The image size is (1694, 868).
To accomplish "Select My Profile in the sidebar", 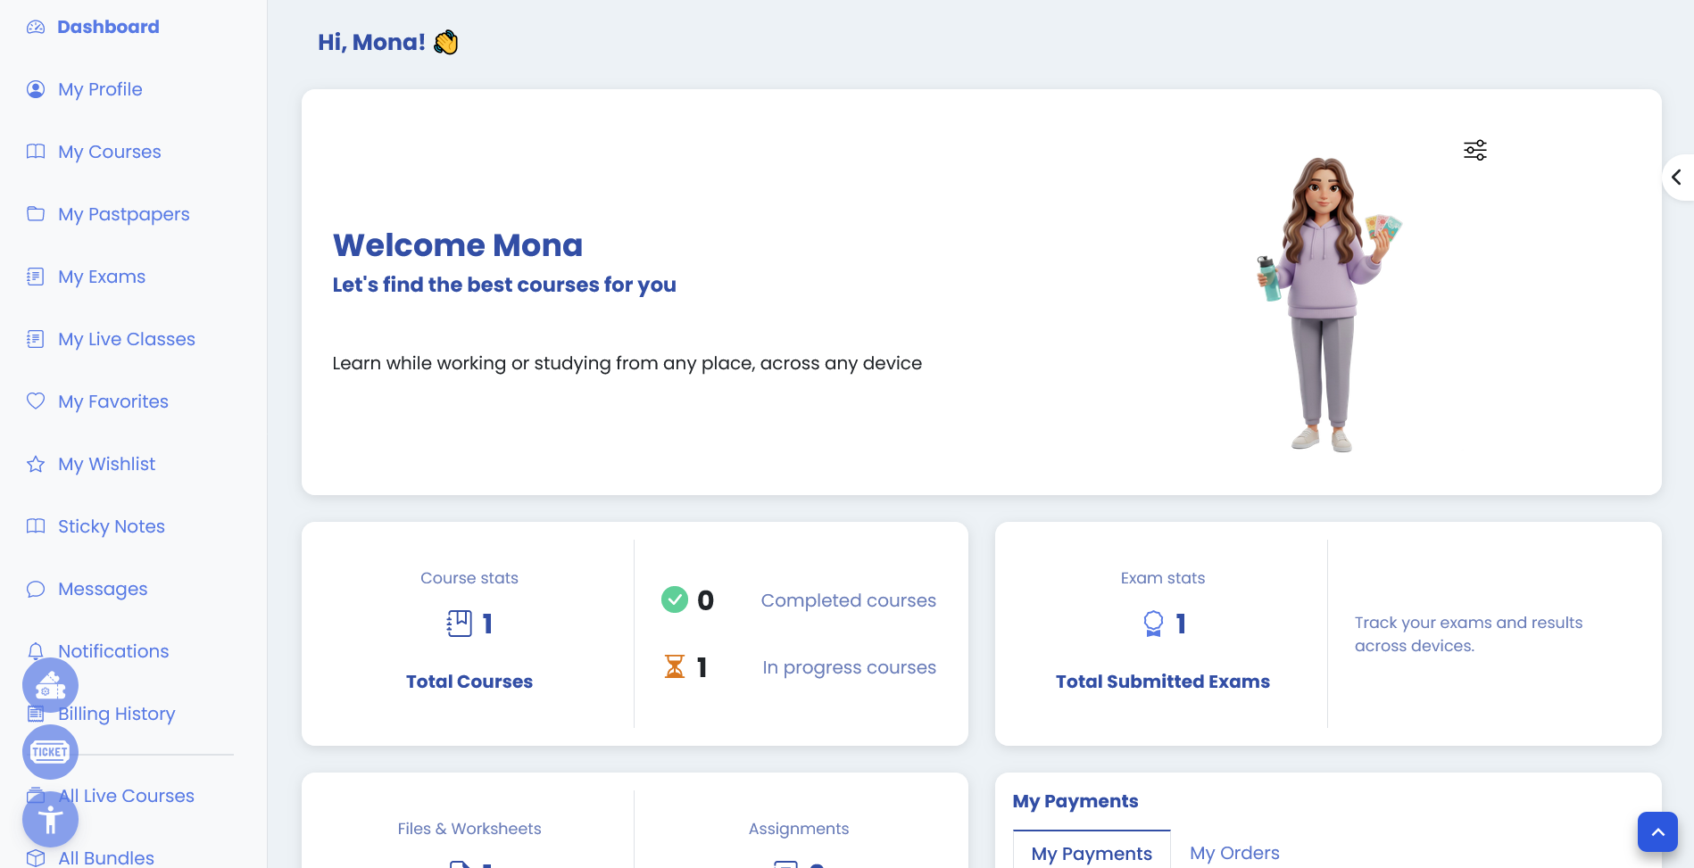I will click(99, 89).
